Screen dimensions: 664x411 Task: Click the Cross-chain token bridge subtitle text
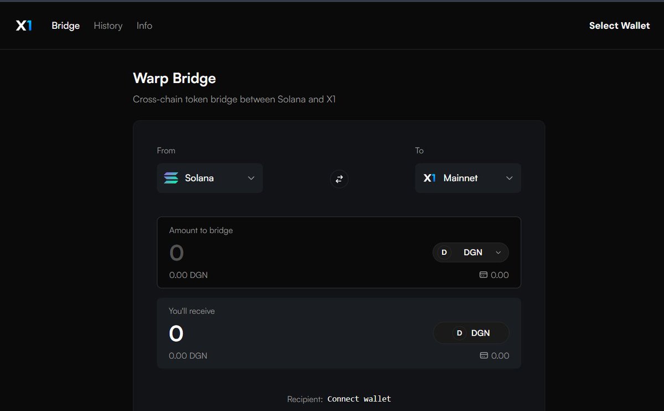[235, 100]
